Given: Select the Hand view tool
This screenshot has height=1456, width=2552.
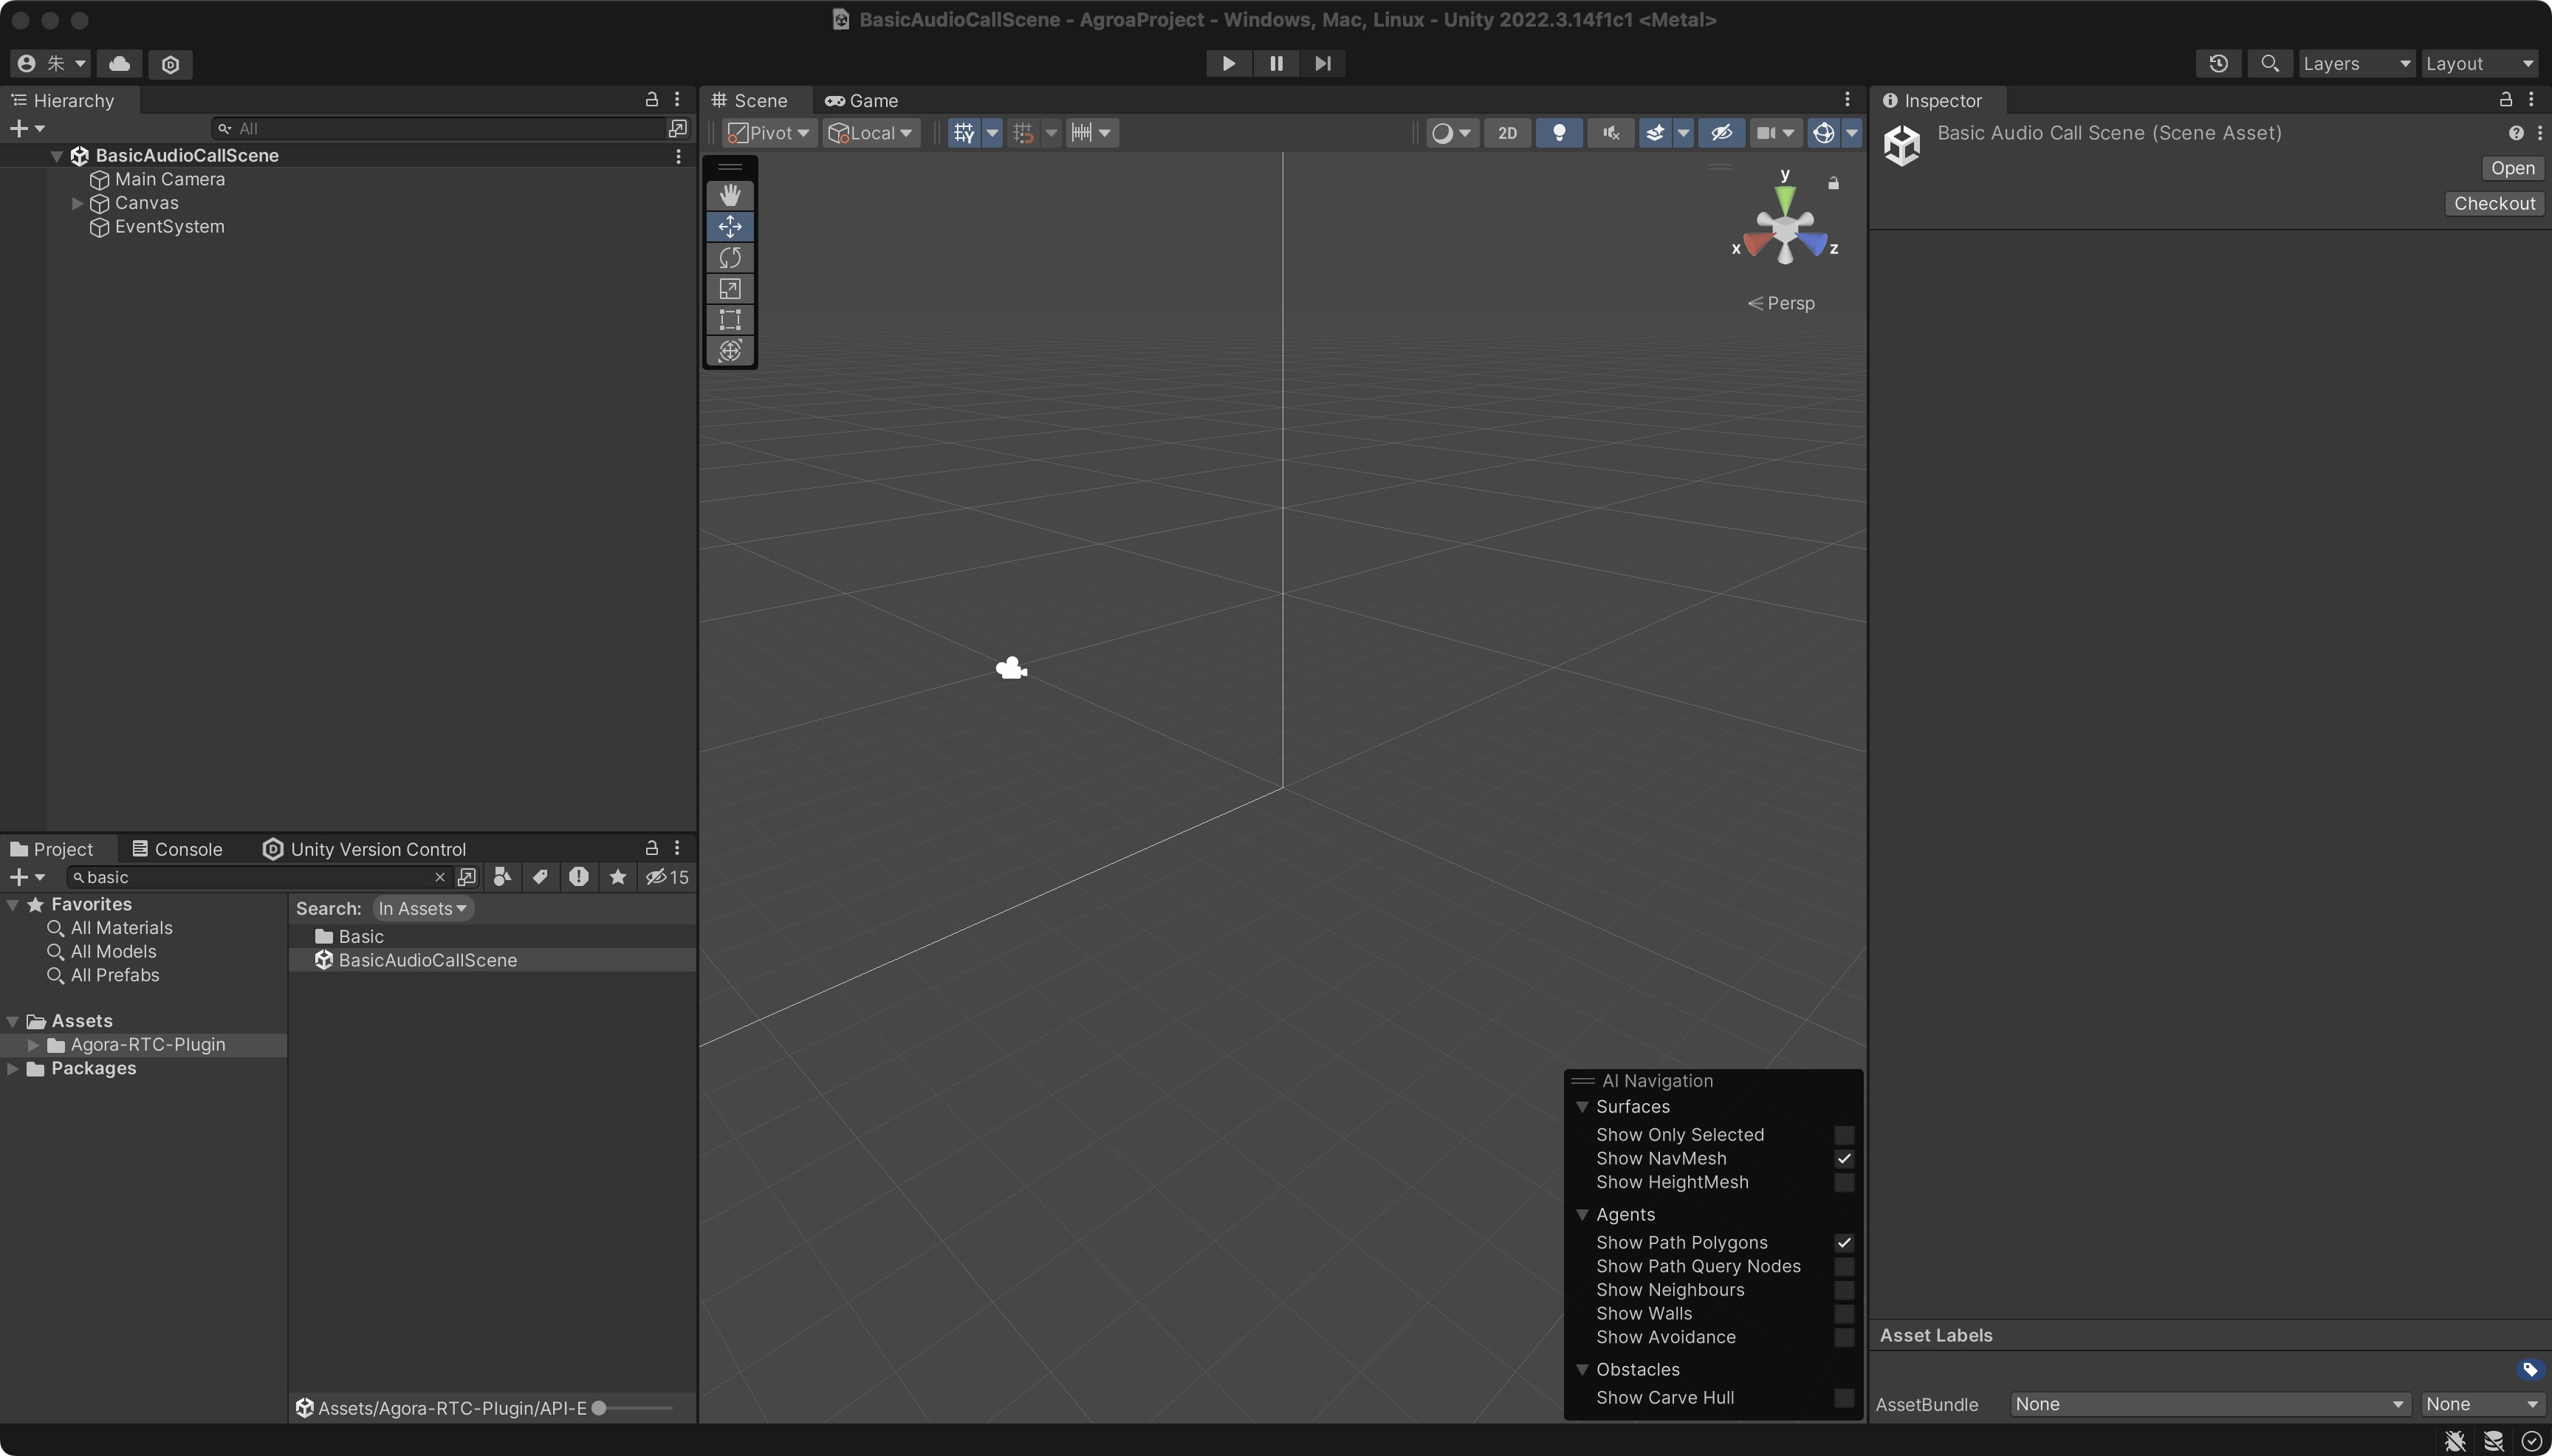Looking at the screenshot, I should (730, 195).
